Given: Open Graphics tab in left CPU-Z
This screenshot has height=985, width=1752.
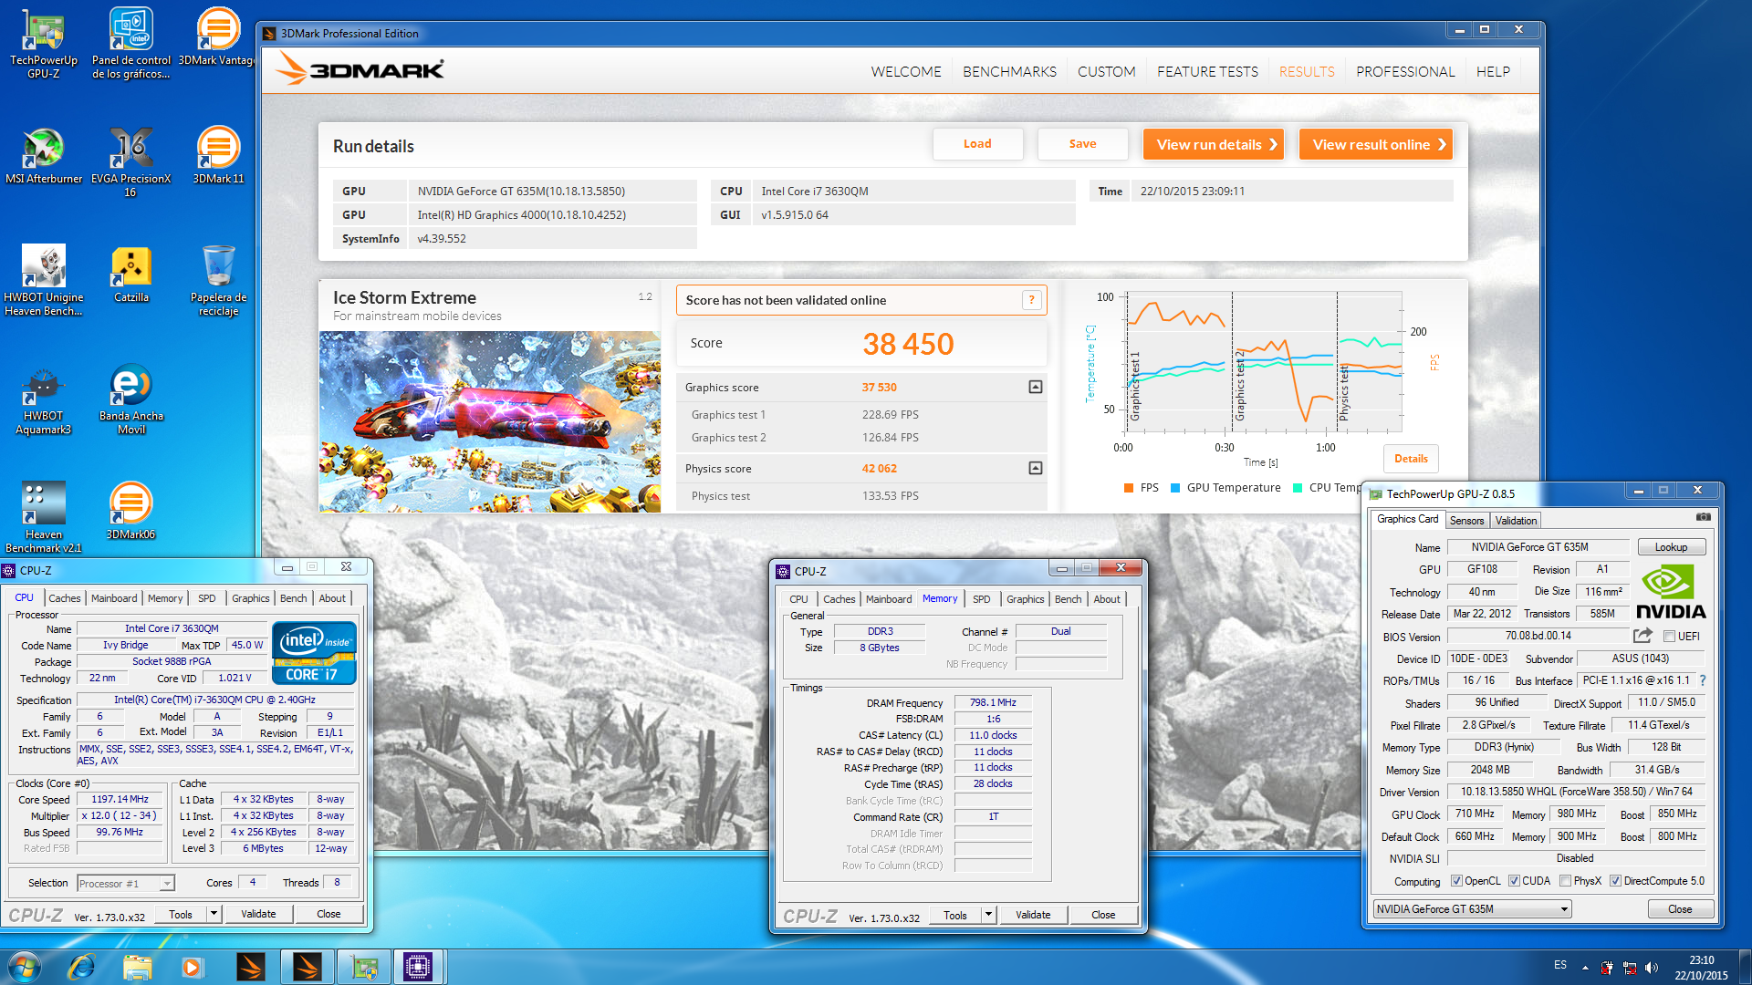Looking at the screenshot, I should pyautogui.click(x=250, y=598).
